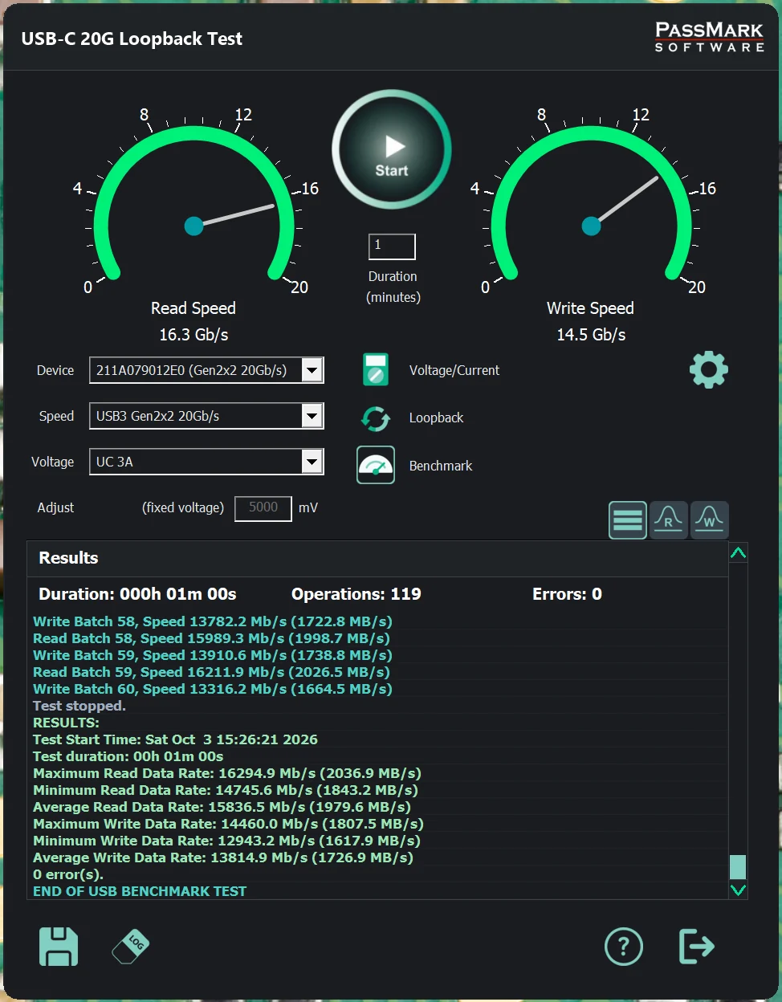
Task: Click the 'Write Batch 58' result line
Action: point(213,621)
